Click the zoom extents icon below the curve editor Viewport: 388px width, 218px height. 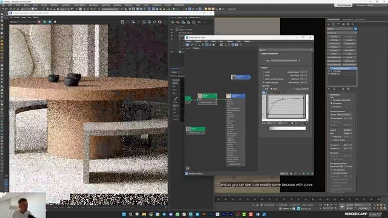click(x=307, y=123)
